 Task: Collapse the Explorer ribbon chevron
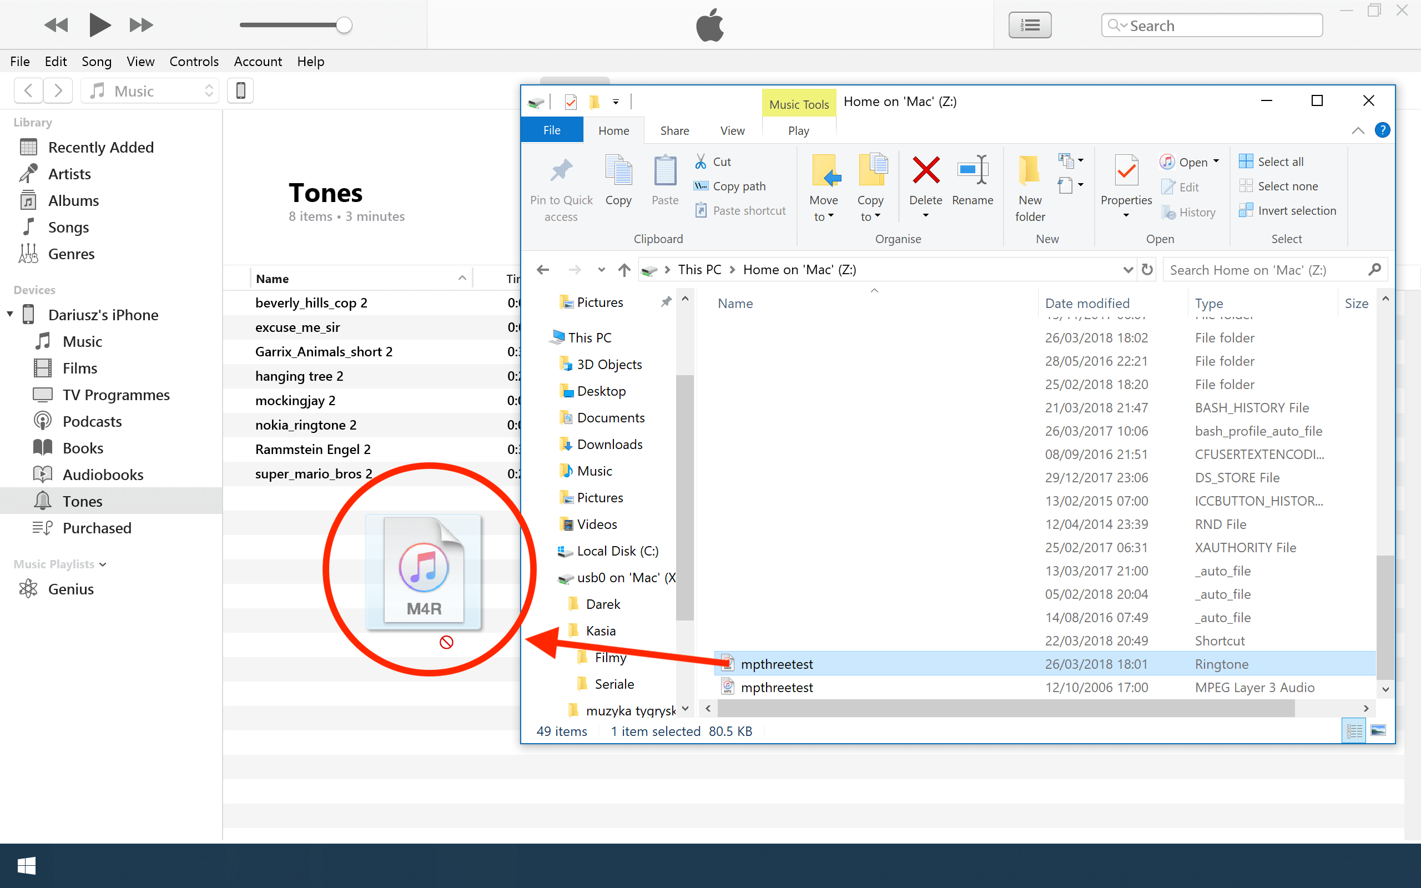pos(1358,130)
